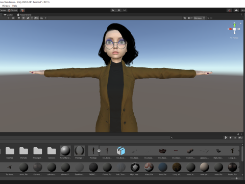Toggle the Persp projection label

point(234,38)
